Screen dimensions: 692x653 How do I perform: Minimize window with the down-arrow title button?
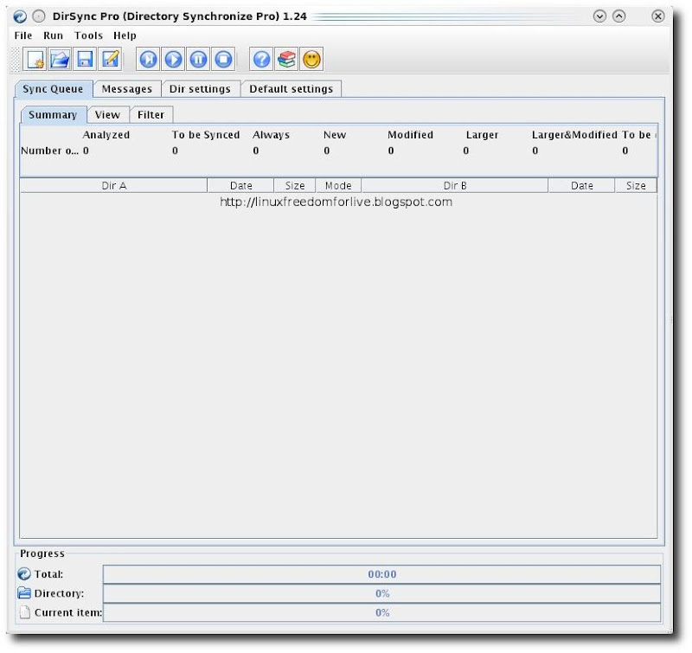click(x=599, y=16)
